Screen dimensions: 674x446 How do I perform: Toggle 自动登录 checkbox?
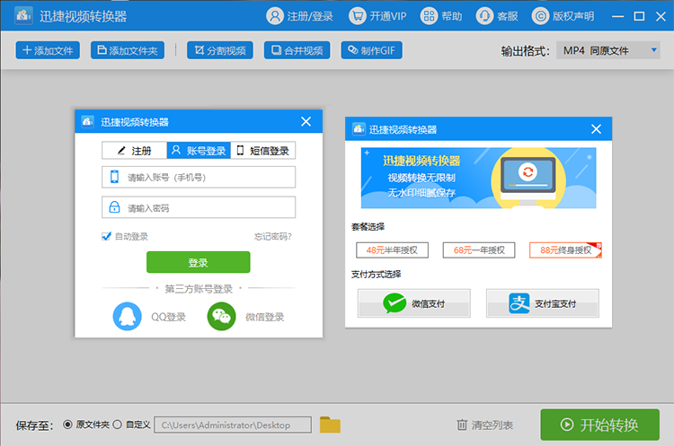tap(106, 236)
